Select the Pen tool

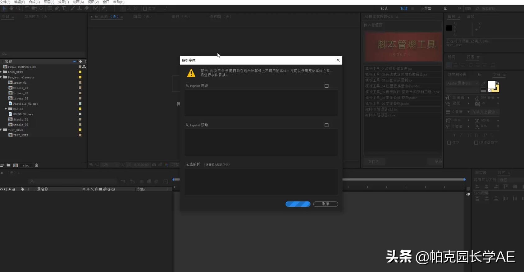coord(57,8)
